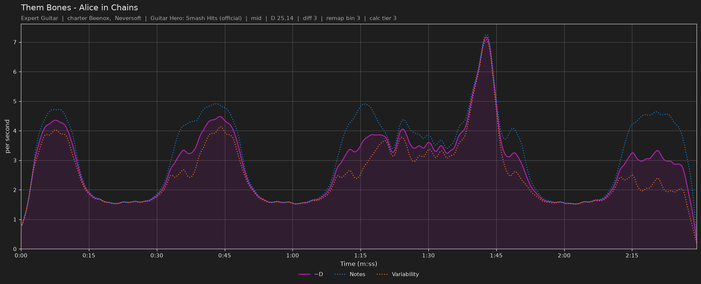Click the 'Time (m:ss)' x-axis label
Screen dimensions: 701x284
[359, 264]
